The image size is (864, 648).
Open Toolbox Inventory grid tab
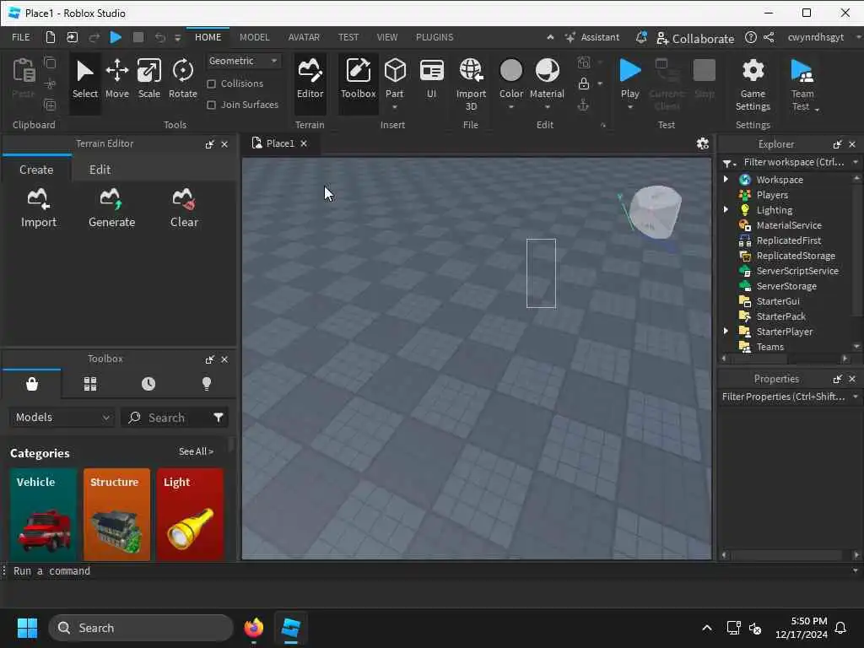click(90, 384)
